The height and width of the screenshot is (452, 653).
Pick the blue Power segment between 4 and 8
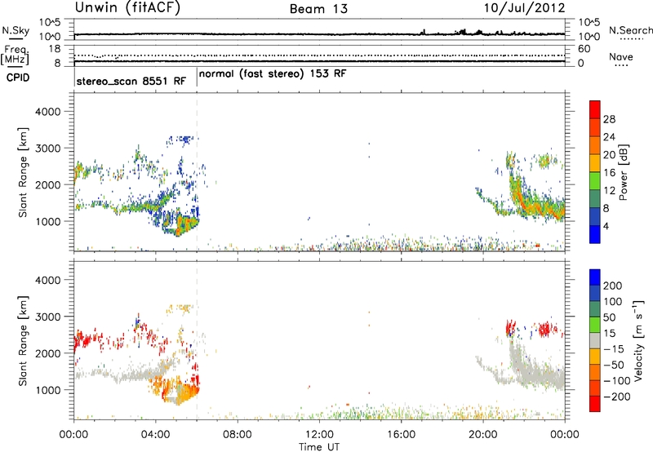click(595, 216)
